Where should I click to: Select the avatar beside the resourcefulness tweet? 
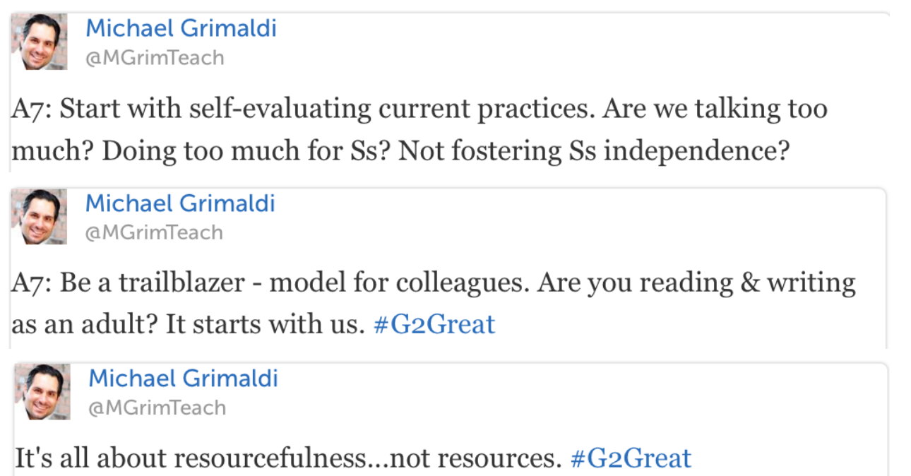click(42, 392)
